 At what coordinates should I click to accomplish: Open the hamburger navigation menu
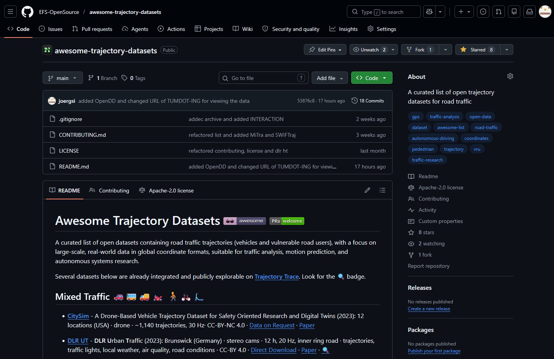pyautogui.click(x=10, y=12)
